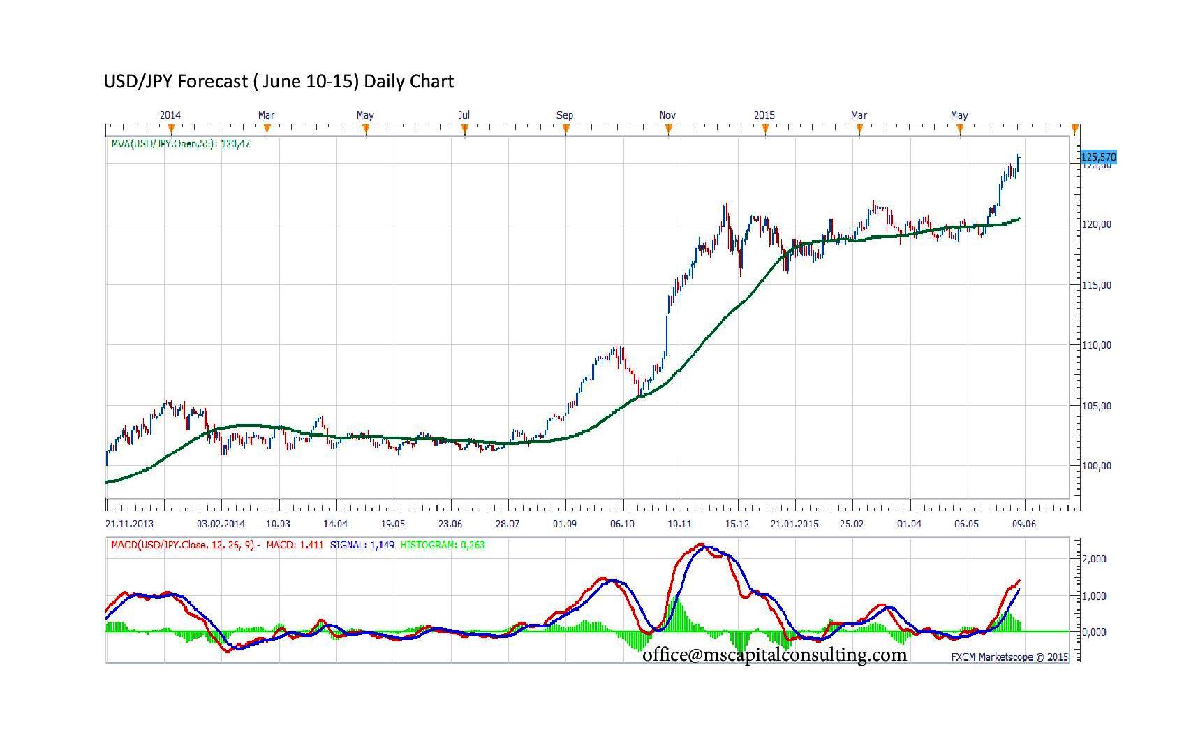Click the HISTOGRAM: 0,263 label
This screenshot has width=1191, height=751.
pyautogui.click(x=443, y=544)
